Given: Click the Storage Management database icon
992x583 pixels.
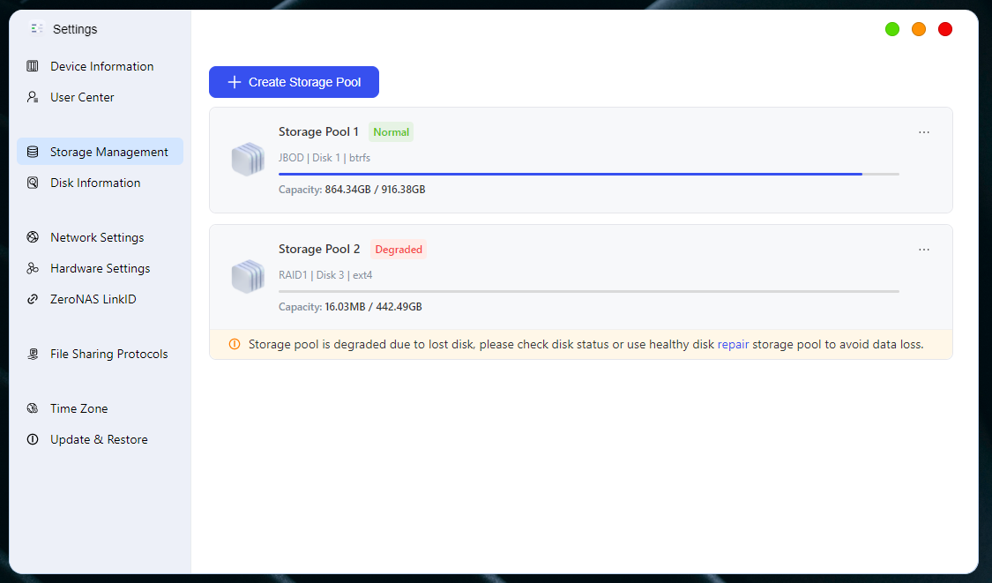Looking at the screenshot, I should point(33,152).
